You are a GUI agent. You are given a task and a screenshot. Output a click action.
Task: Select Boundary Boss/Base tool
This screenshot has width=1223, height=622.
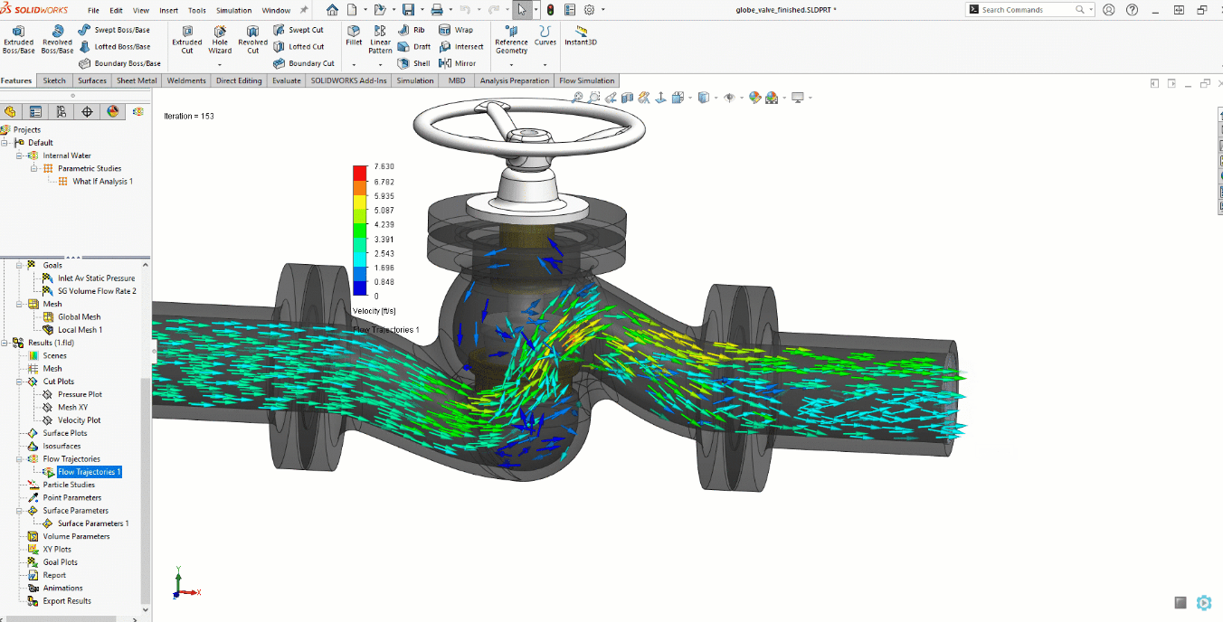(119, 63)
